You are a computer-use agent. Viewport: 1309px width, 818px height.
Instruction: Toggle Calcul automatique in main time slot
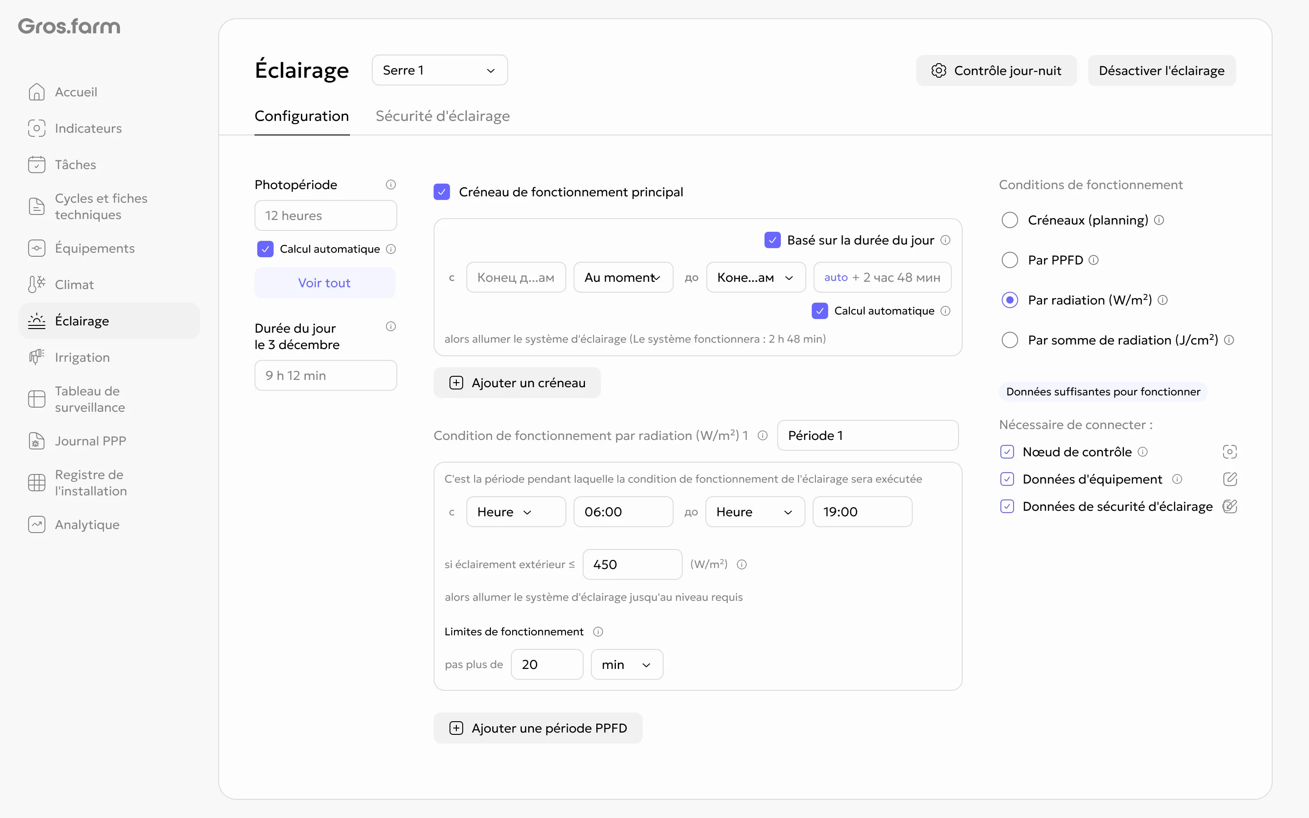click(819, 311)
